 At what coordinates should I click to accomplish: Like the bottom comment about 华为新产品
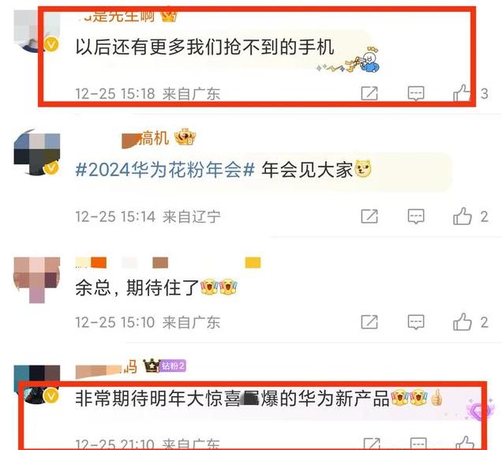point(465,443)
